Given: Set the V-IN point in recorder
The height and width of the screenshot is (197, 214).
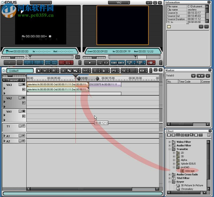Looking at the screenshot, I should 129,63.
